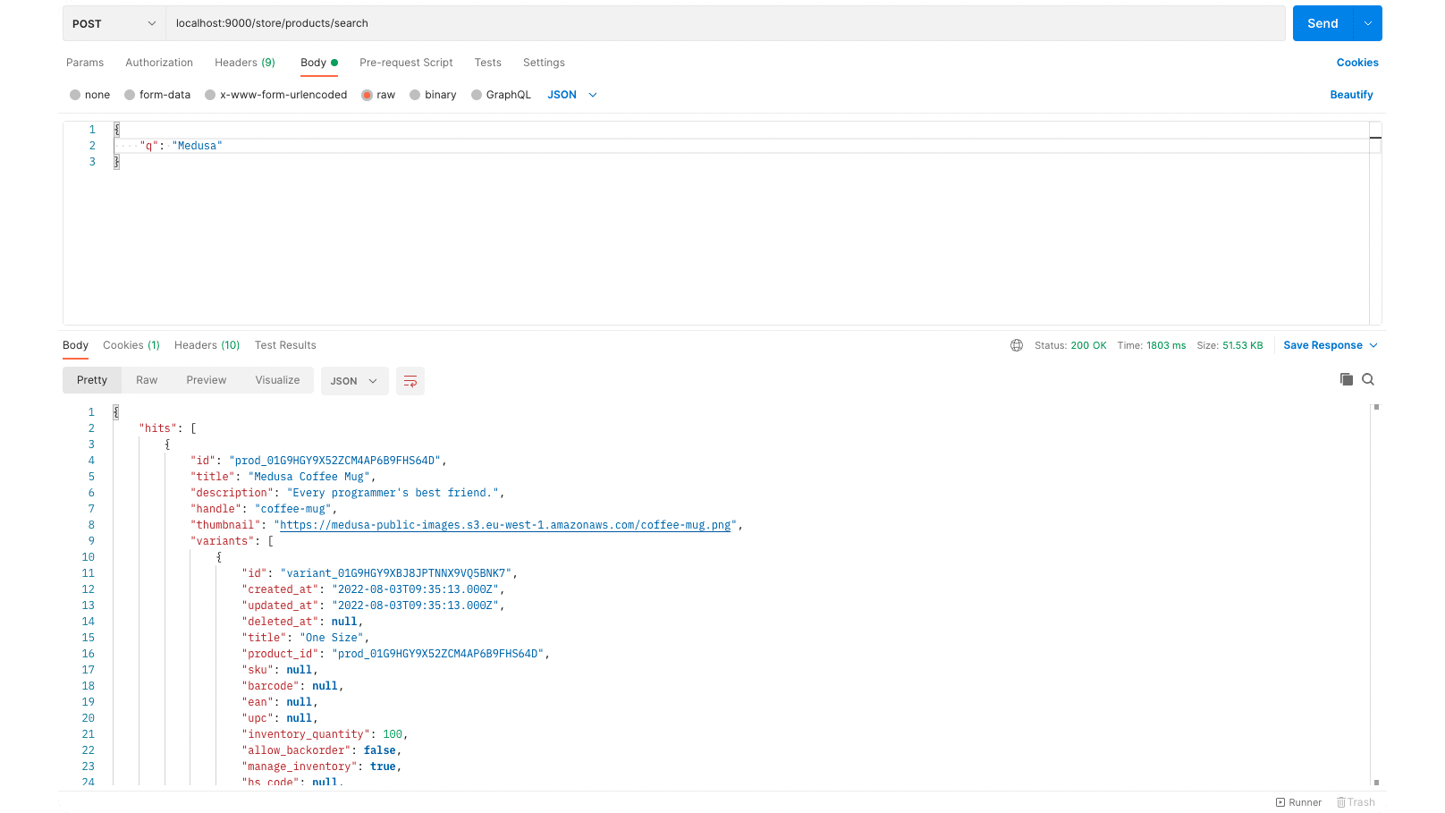
Task: Click Save Response
Action: click(1323, 344)
